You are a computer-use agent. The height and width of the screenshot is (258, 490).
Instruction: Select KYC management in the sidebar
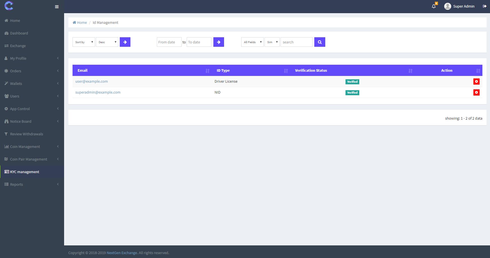pyautogui.click(x=32, y=172)
